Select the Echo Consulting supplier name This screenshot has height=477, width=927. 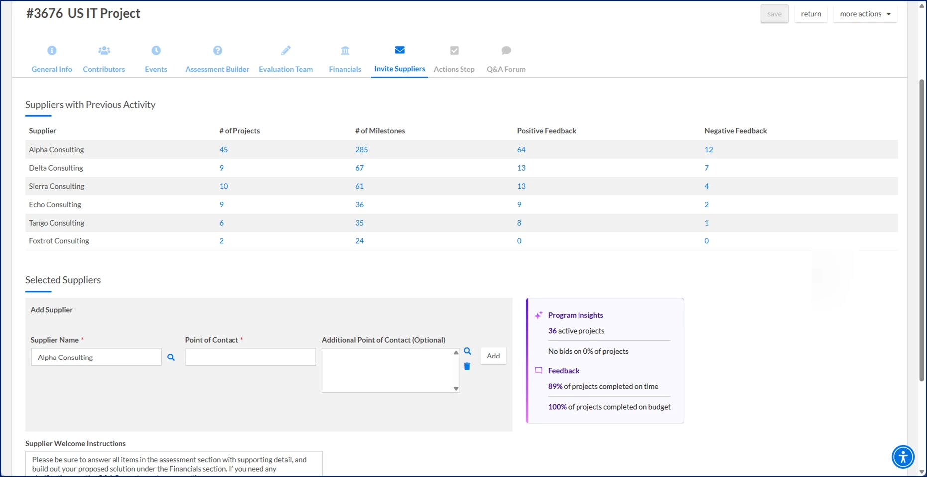coord(55,204)
